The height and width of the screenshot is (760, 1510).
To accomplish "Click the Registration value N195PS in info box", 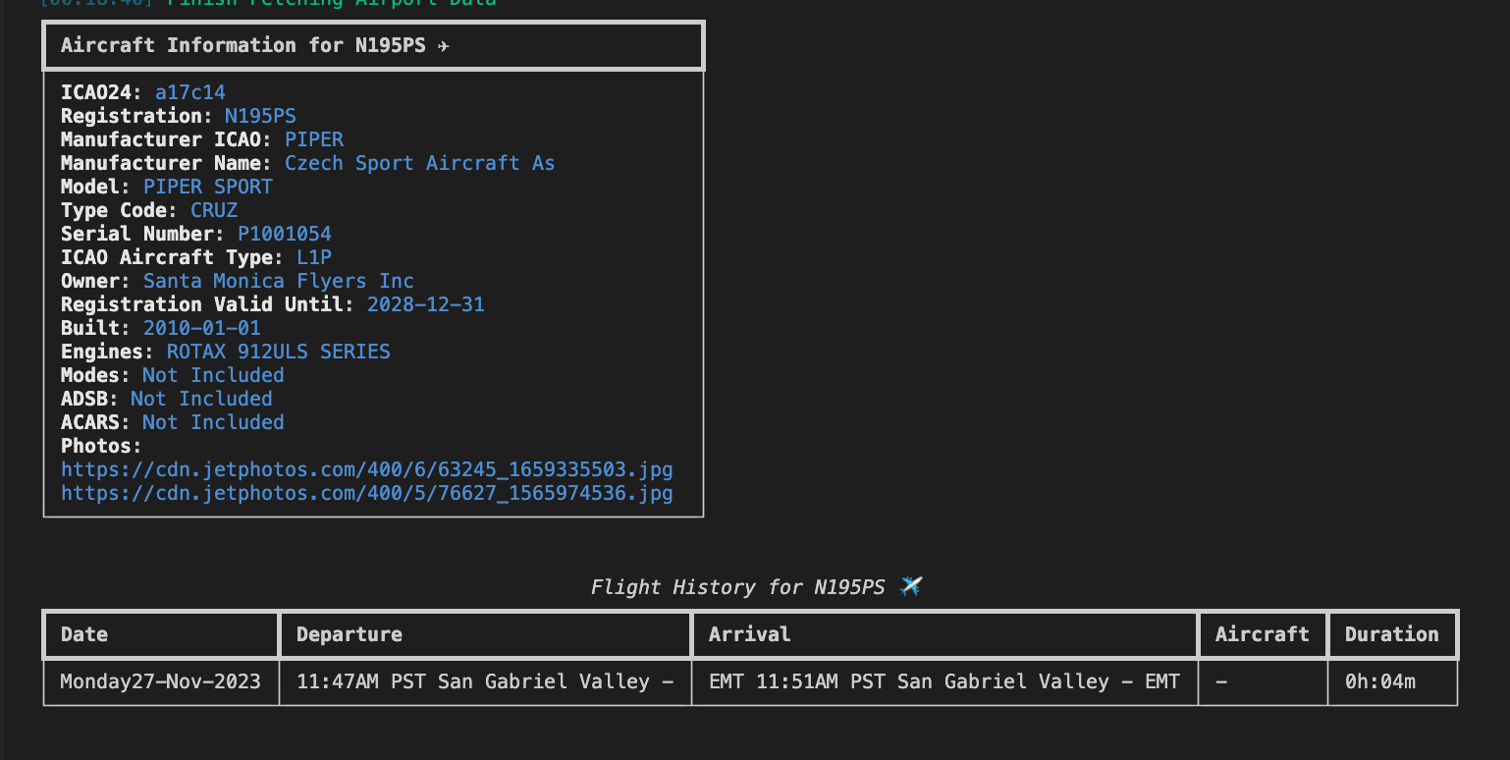I will pos(260,116).
